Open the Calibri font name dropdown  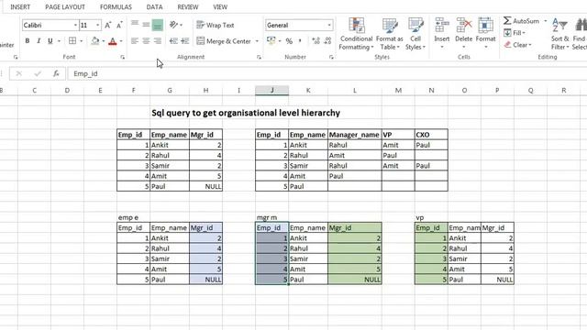[x=75, y=25]
